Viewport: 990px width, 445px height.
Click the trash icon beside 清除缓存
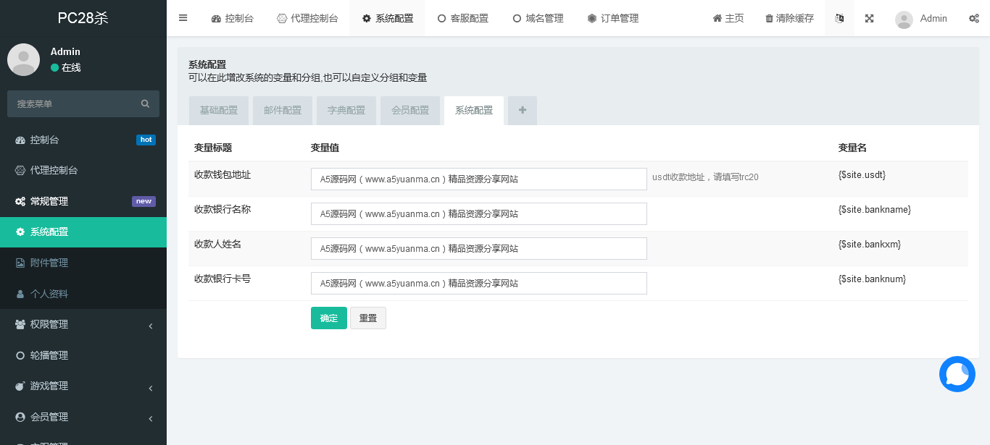769,19
